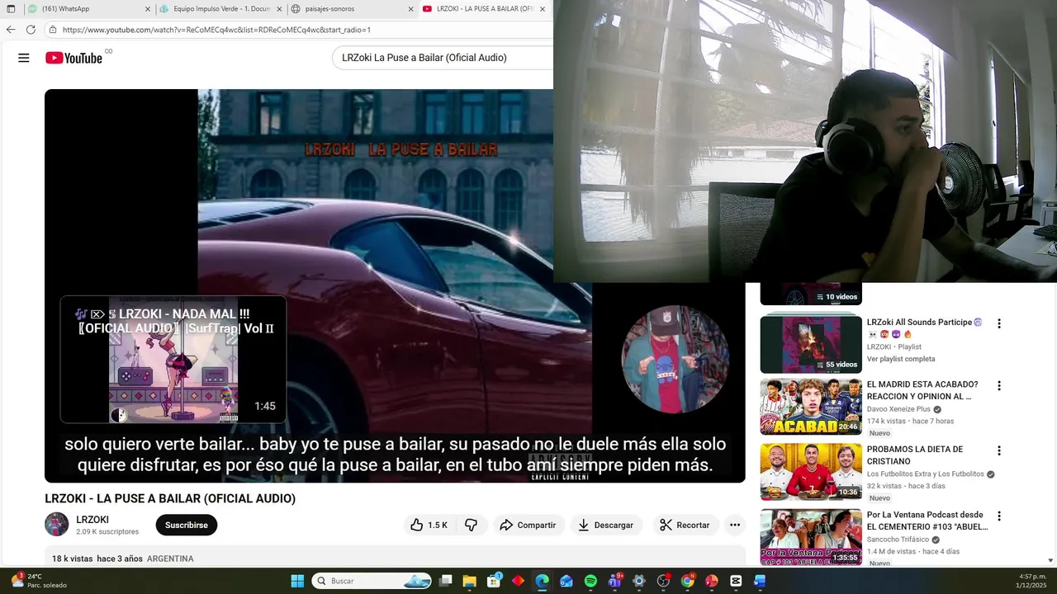Open CapCut from the taskbar
The height and width of the screenshot is (594, 1057).
[735, 581]
